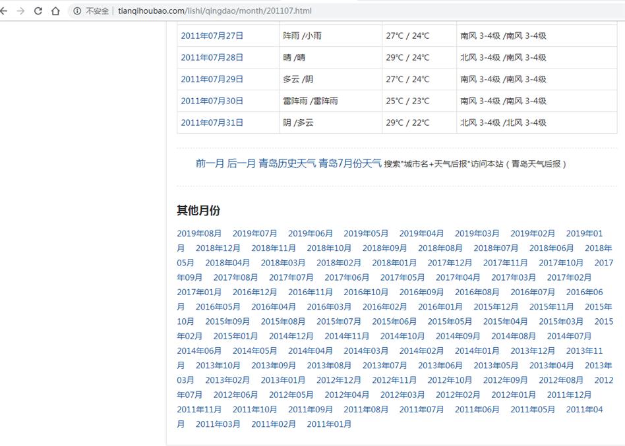Viewport: 625px width, 446px height.
Task: Open the 青岛历史天气 link
Action: pos(287,163)
